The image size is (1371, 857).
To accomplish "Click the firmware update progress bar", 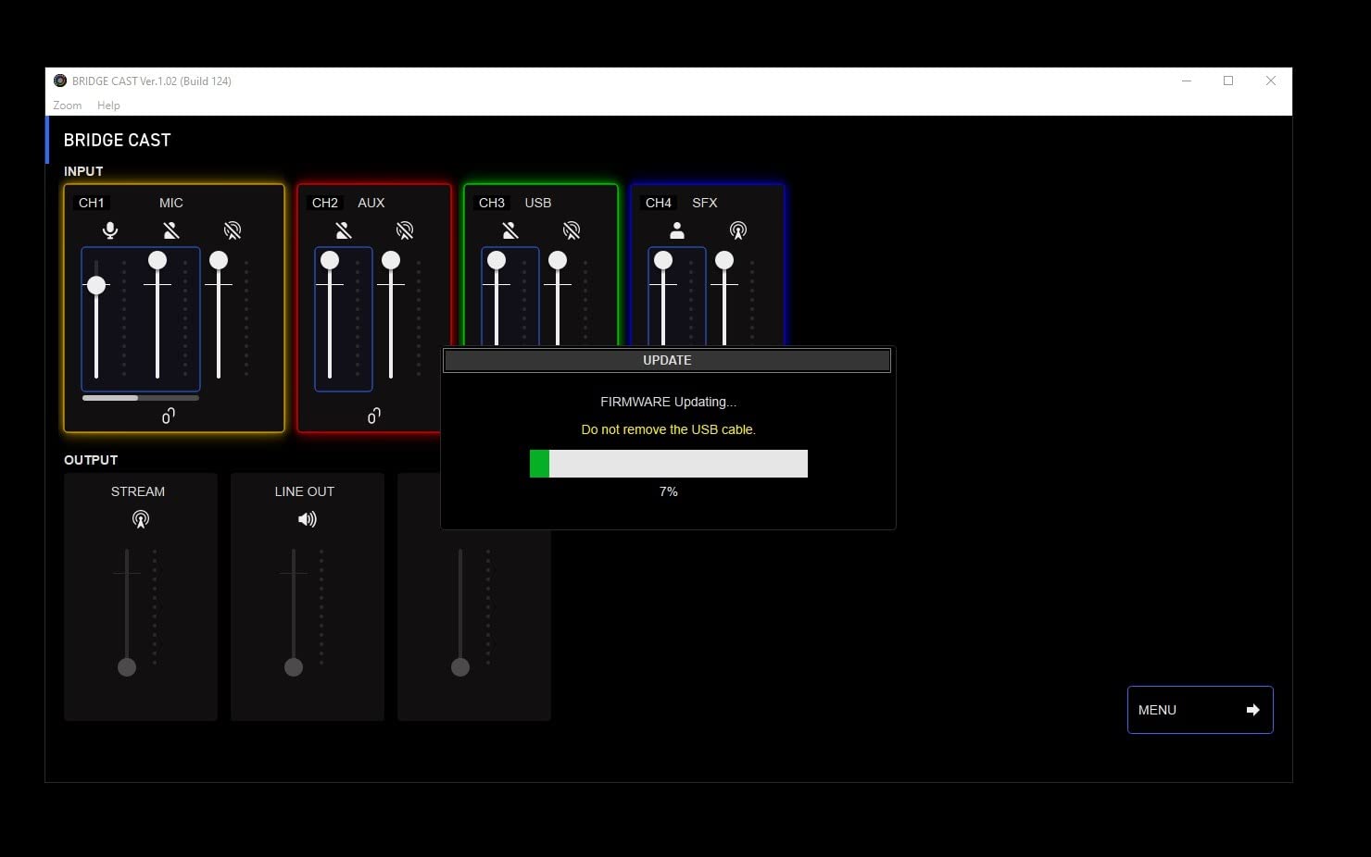I will (x=668, y=464).
